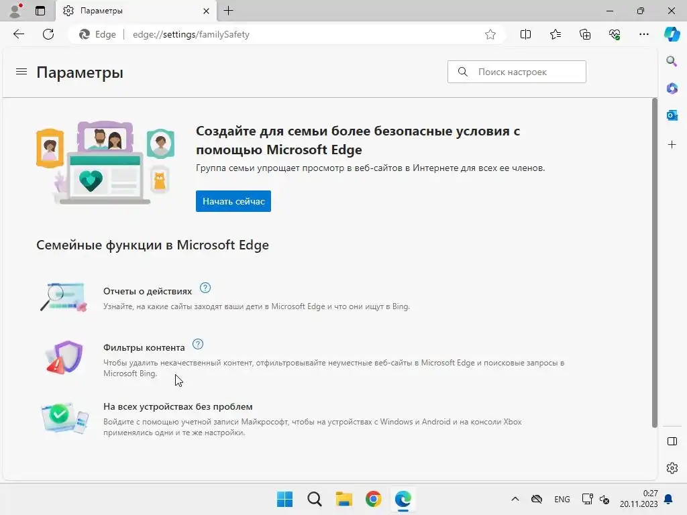Click the settings page vertical scrollbar
The image size is (687, 515).
(655, 263)
